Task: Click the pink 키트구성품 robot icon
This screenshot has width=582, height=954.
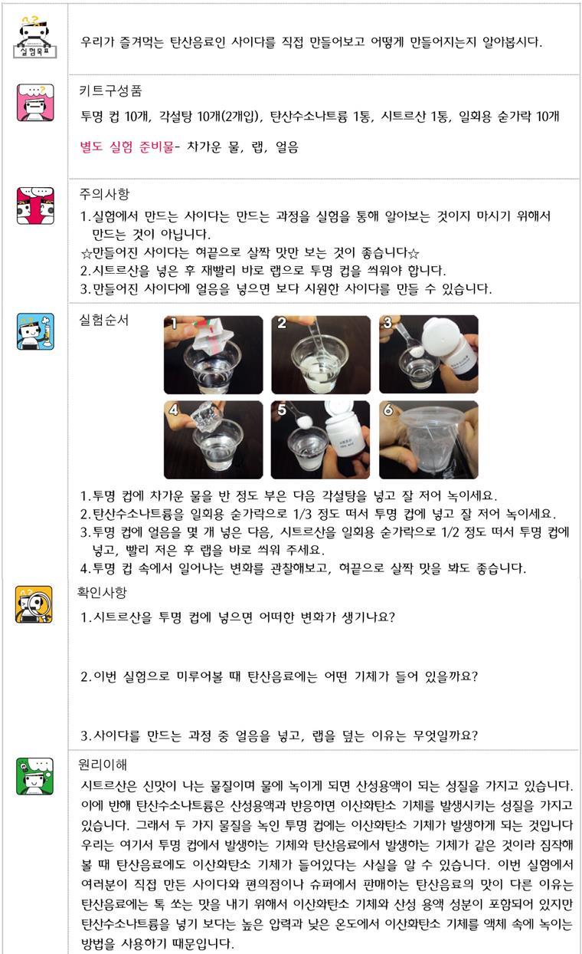Action: pyautogui.click(x=34, y=103)
